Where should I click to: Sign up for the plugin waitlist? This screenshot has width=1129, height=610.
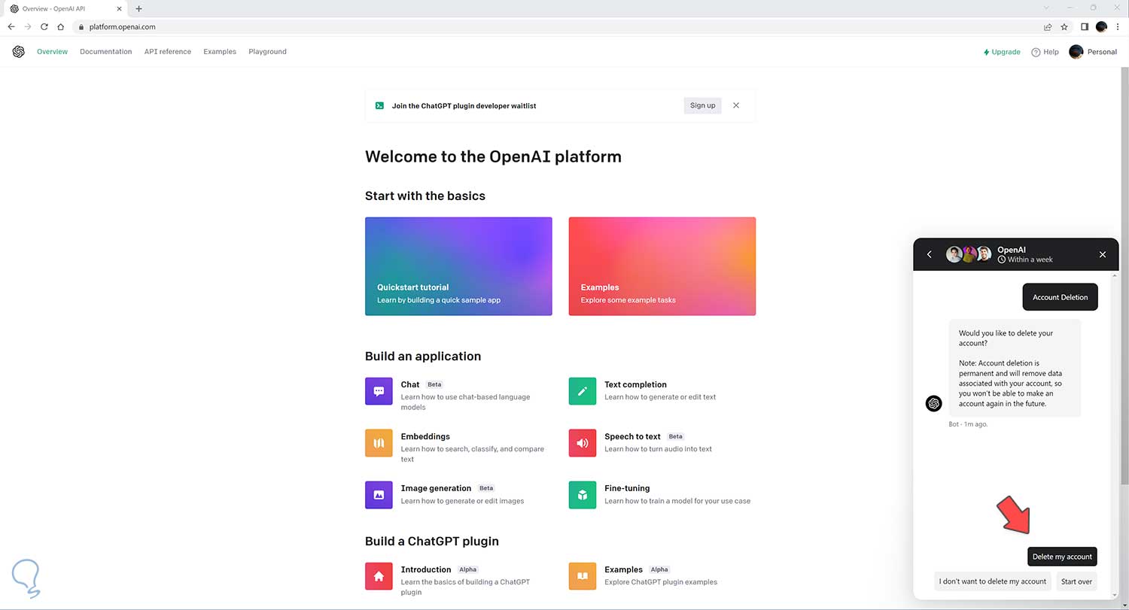point(703,105)
